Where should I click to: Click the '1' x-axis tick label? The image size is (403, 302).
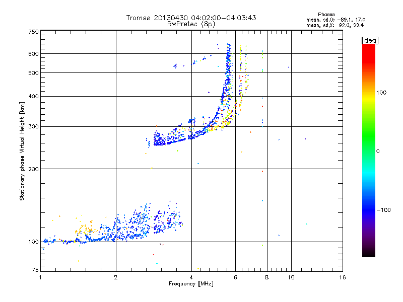(x=40, y=277)
